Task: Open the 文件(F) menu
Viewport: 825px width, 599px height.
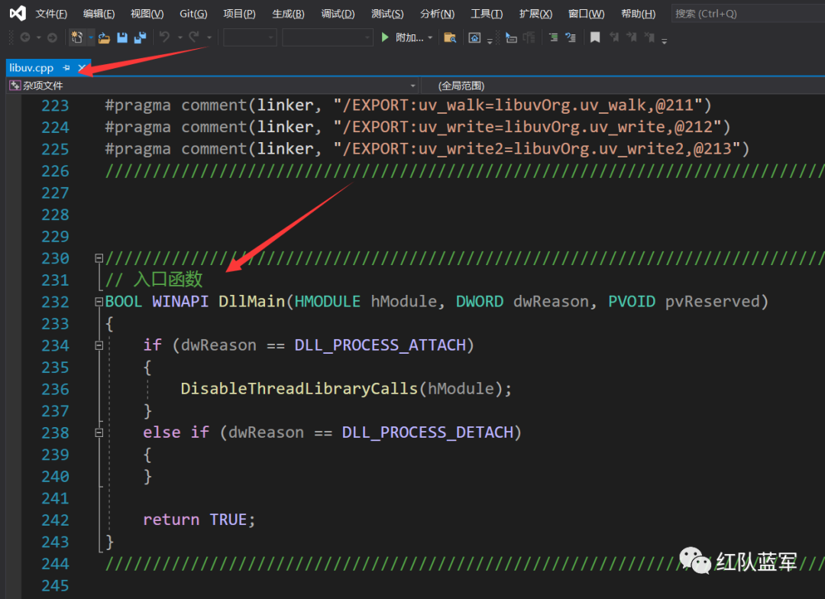Action: click(51, 14)
